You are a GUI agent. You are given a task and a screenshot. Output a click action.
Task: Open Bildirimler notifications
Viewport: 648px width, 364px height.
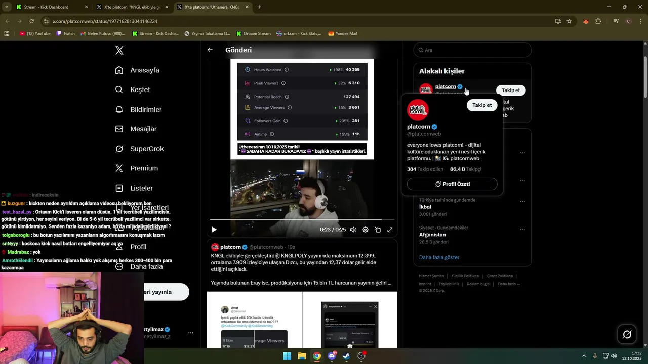138,109
